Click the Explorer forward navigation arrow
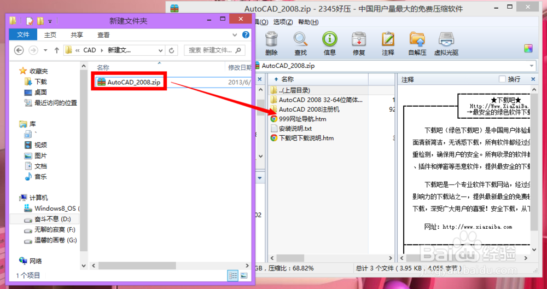 coord(33,50)
